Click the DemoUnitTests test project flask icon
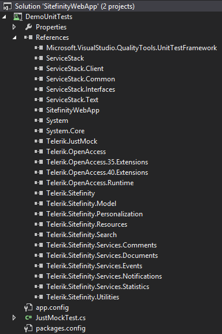222x334 pixels. pyautogui.click(x=18, y=17)
